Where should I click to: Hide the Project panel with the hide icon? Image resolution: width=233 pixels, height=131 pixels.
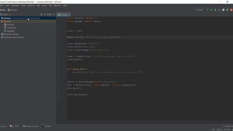click(54, 15)
